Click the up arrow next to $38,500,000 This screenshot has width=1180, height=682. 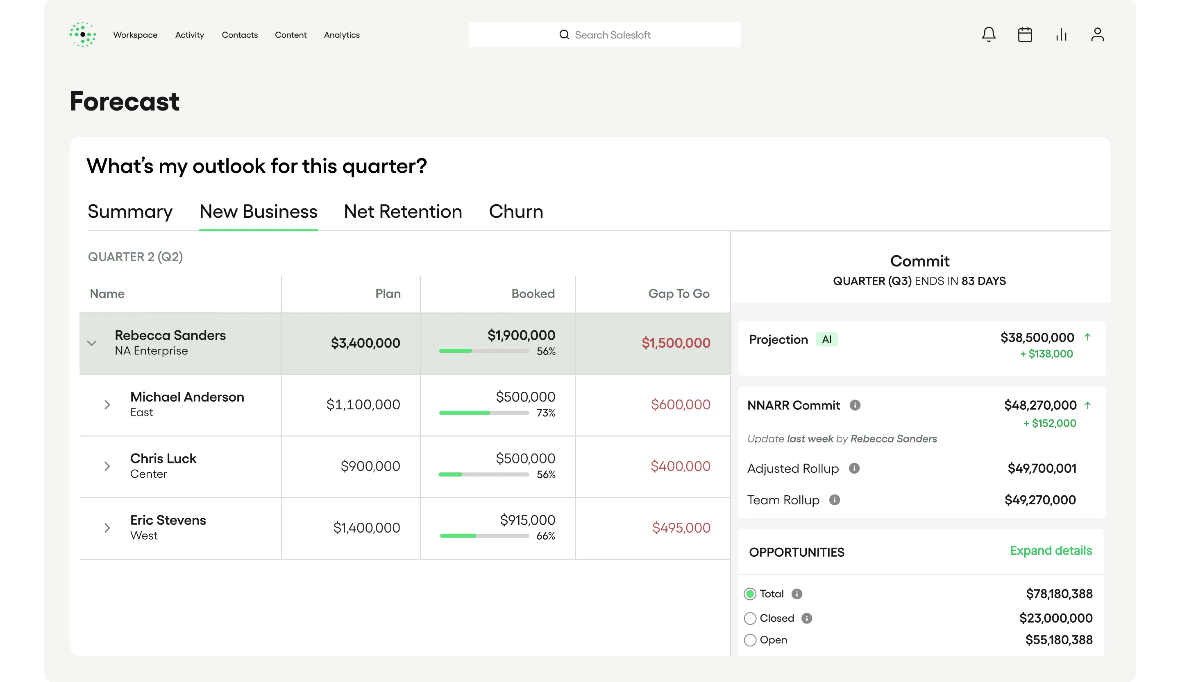(x=1088, y=337)
